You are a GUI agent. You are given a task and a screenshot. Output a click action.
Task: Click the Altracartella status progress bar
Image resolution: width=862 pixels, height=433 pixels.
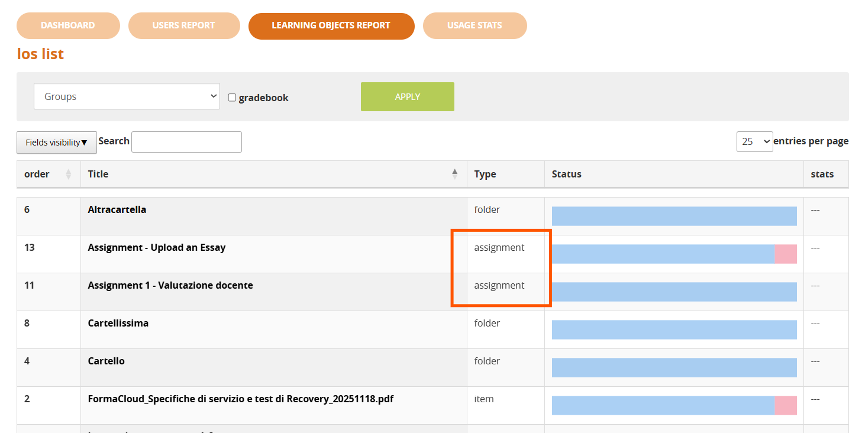[674, 217]
